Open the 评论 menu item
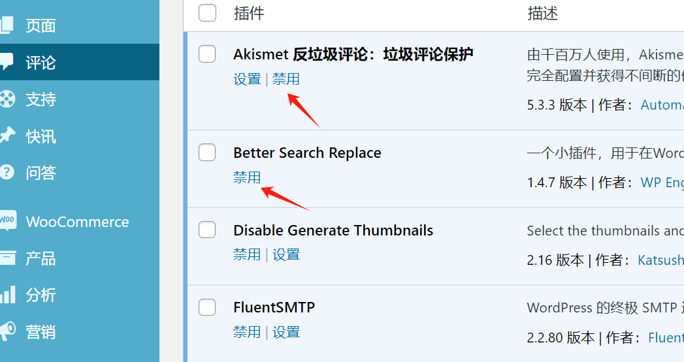 [41, 63]
